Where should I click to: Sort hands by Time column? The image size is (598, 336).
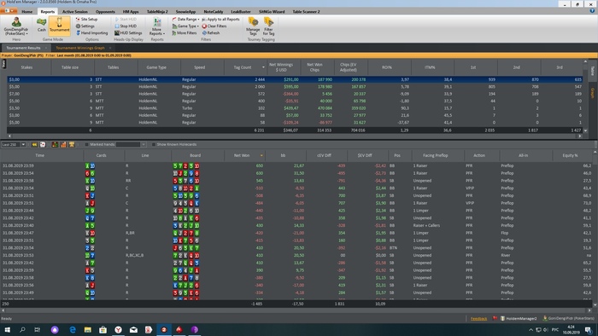(39, 155)
